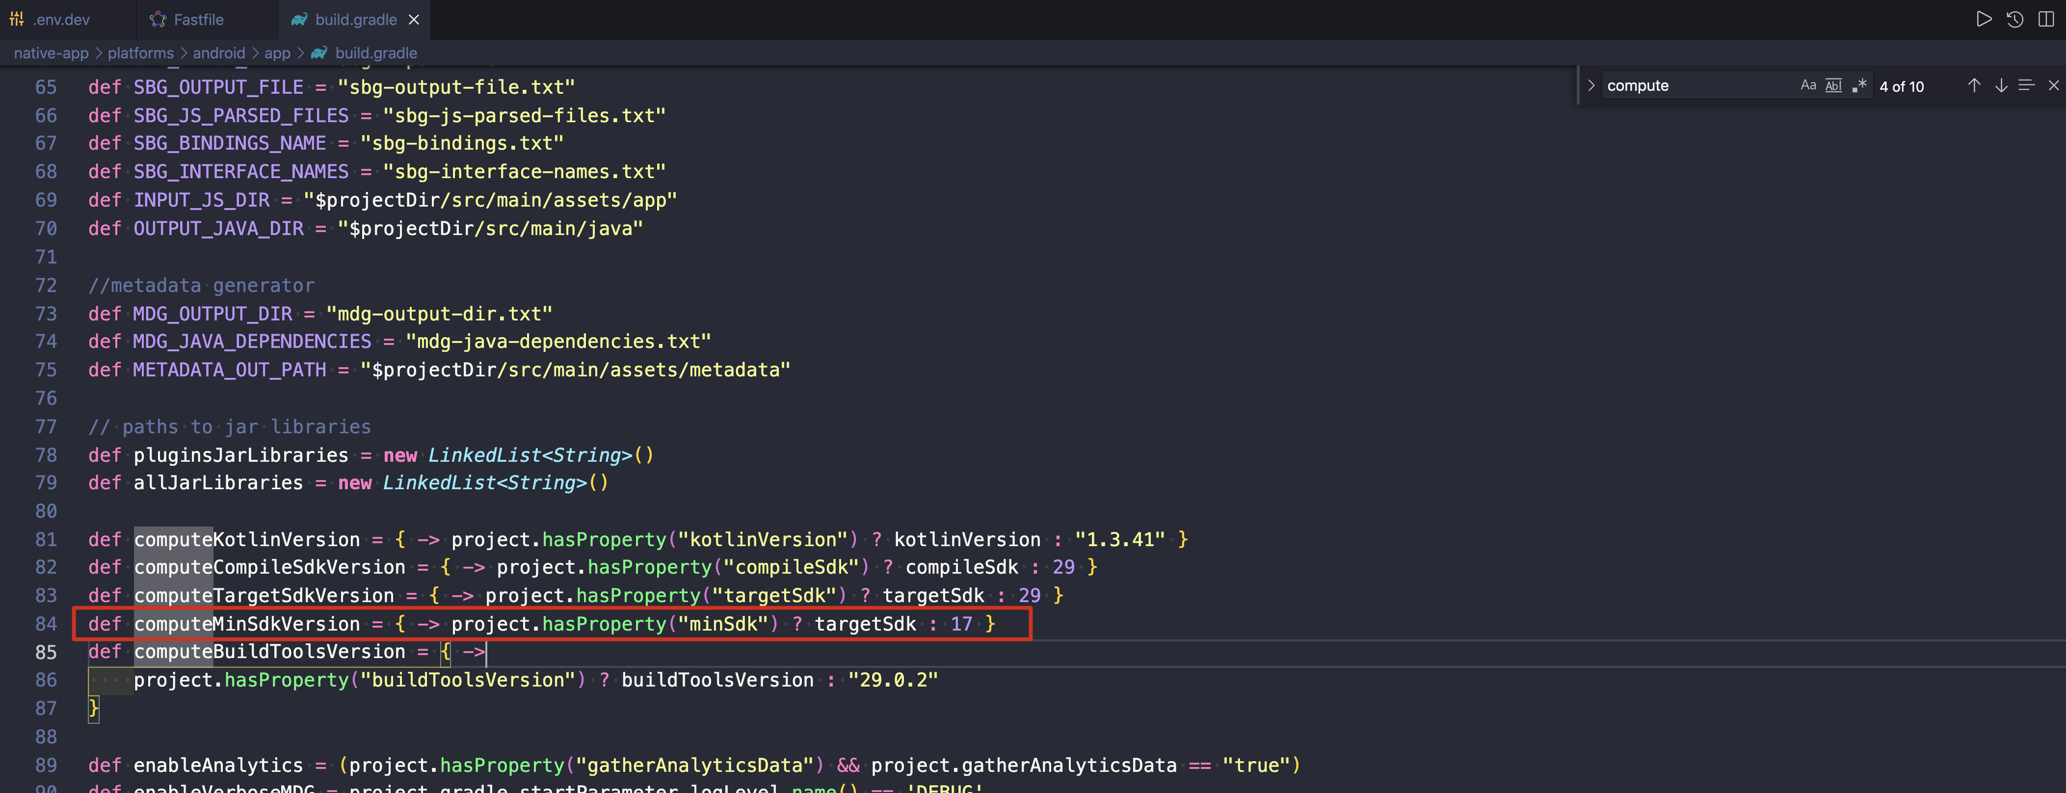Click into the compute search field
Screen dimensions: 2066x793
click(x=1692, y=86)
